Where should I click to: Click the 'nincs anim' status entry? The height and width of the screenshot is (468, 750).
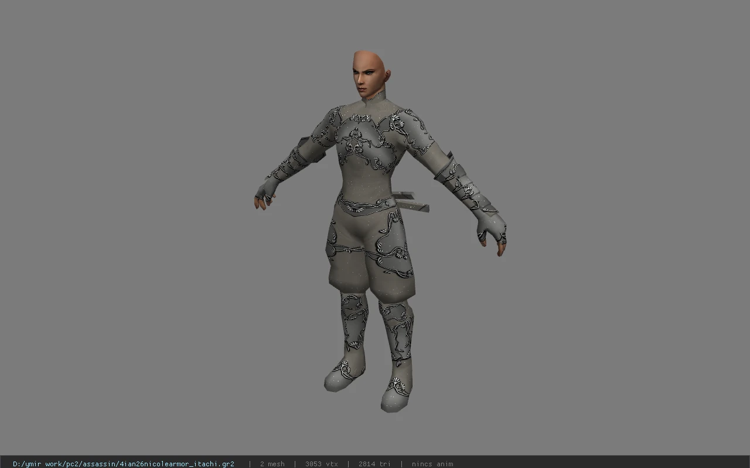pos(432,464)
